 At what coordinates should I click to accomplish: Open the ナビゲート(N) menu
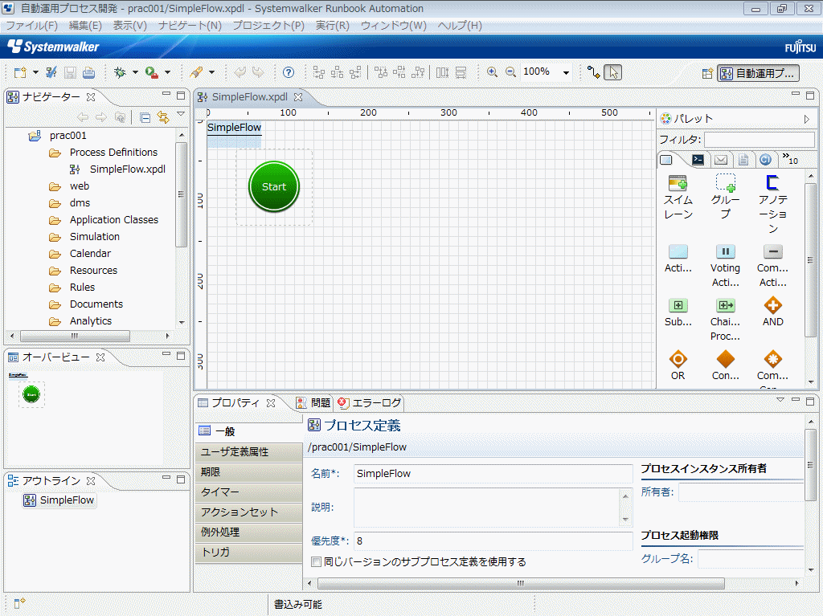[x=190, y=26]
